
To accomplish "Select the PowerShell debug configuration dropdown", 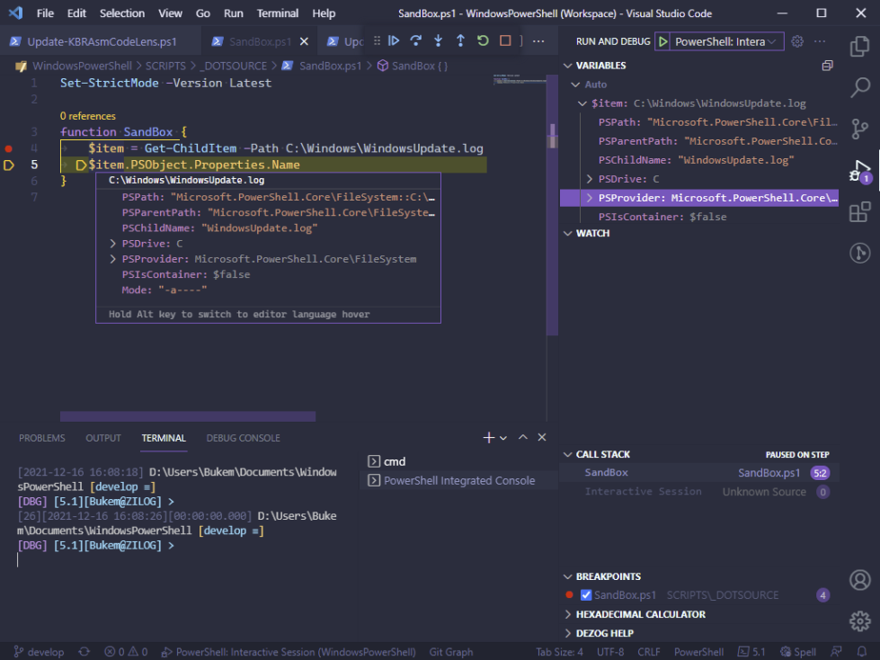I will [725, 41].
